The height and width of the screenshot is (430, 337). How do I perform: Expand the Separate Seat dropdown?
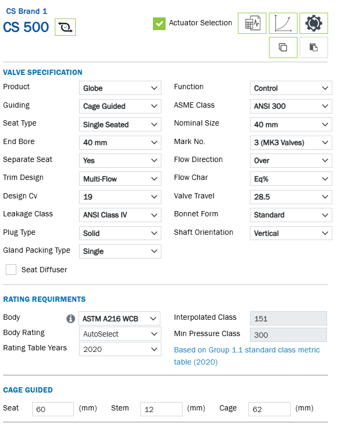pos(120,160)
